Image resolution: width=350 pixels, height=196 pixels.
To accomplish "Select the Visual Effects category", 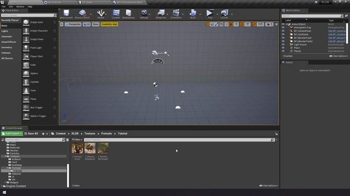I will coord(9,42).
